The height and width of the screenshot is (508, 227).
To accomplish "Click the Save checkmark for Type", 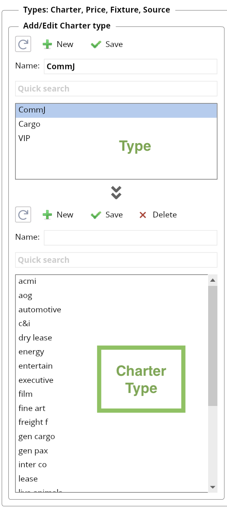I will 96,45.
